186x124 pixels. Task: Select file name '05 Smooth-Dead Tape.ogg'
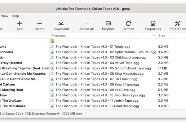tap(103, 68)
